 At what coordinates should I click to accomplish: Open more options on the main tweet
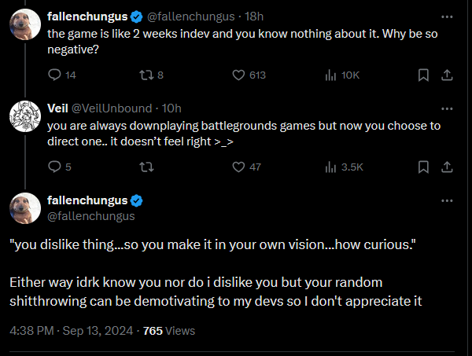click(x=448, y=200)
